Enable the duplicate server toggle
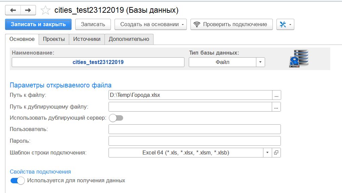Viewport: 342px width, 193px height. click(116, 118)
